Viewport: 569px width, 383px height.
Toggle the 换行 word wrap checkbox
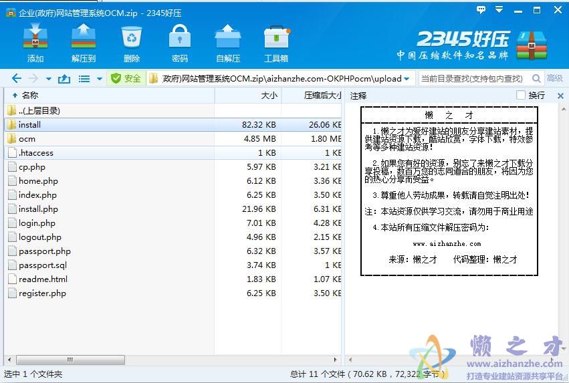point(521,95)
